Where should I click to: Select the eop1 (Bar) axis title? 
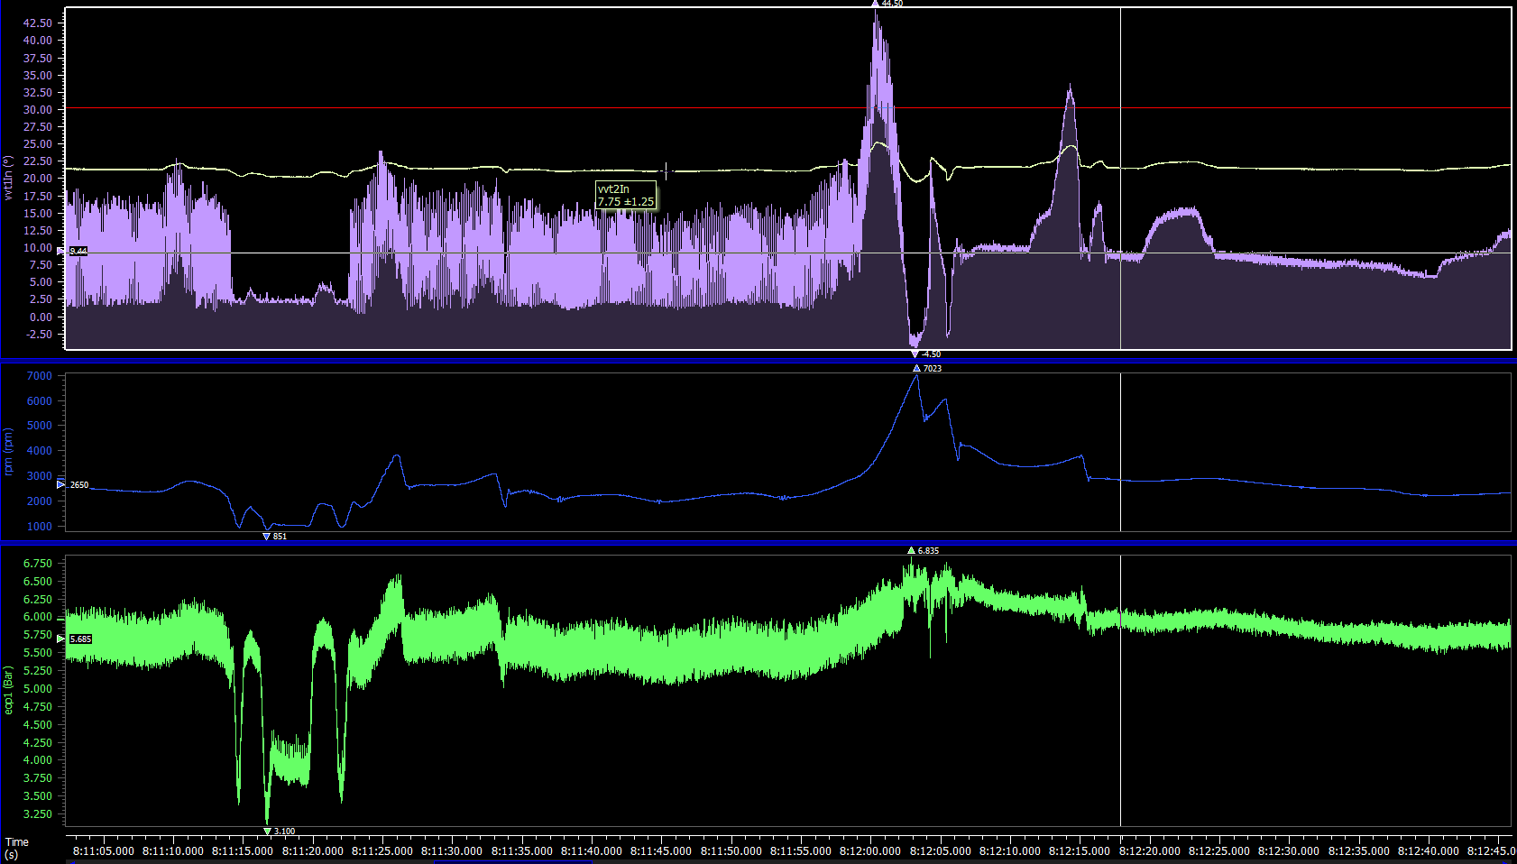pyautogui.click(x=8, y=690)
